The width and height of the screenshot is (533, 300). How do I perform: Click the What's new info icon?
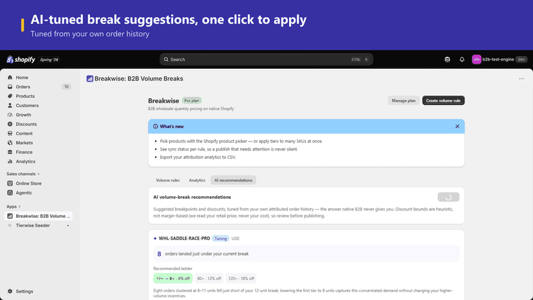click(155, 127)
